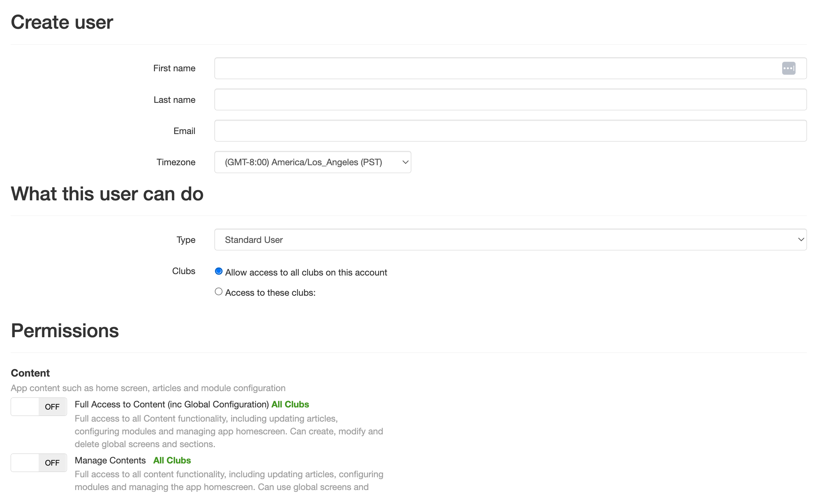Click the (GMT-8:00) PST timezone value

point(303,162)
